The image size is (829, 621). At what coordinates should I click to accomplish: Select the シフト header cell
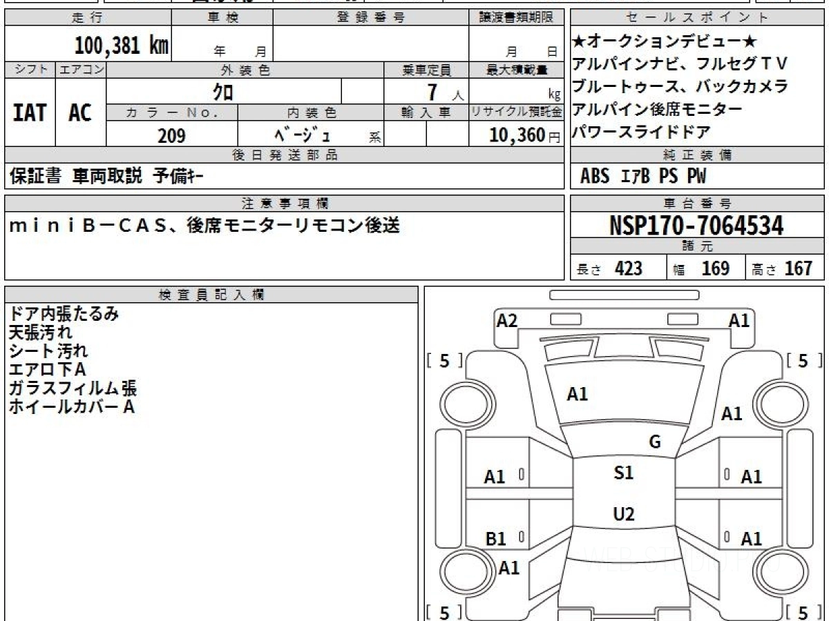coord(30,70)
